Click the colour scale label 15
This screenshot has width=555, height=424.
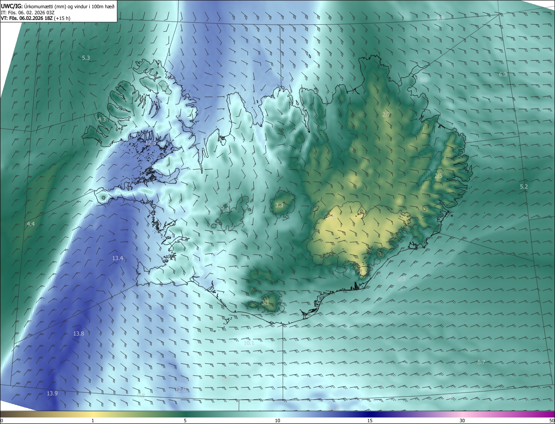[x=370, y=421]
